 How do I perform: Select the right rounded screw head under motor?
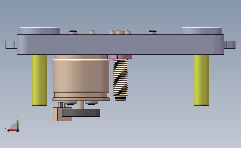pos(91,102)
